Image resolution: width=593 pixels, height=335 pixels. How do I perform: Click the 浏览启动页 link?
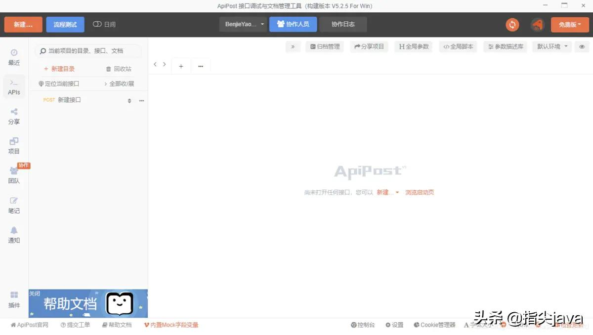pos(420,193)
